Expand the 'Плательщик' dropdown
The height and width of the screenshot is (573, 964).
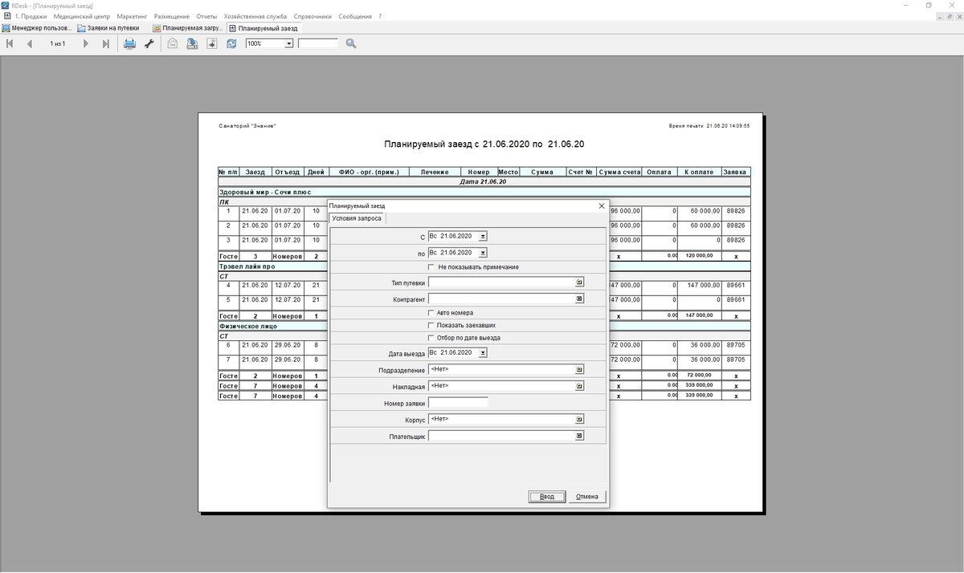tap(579, 436)
